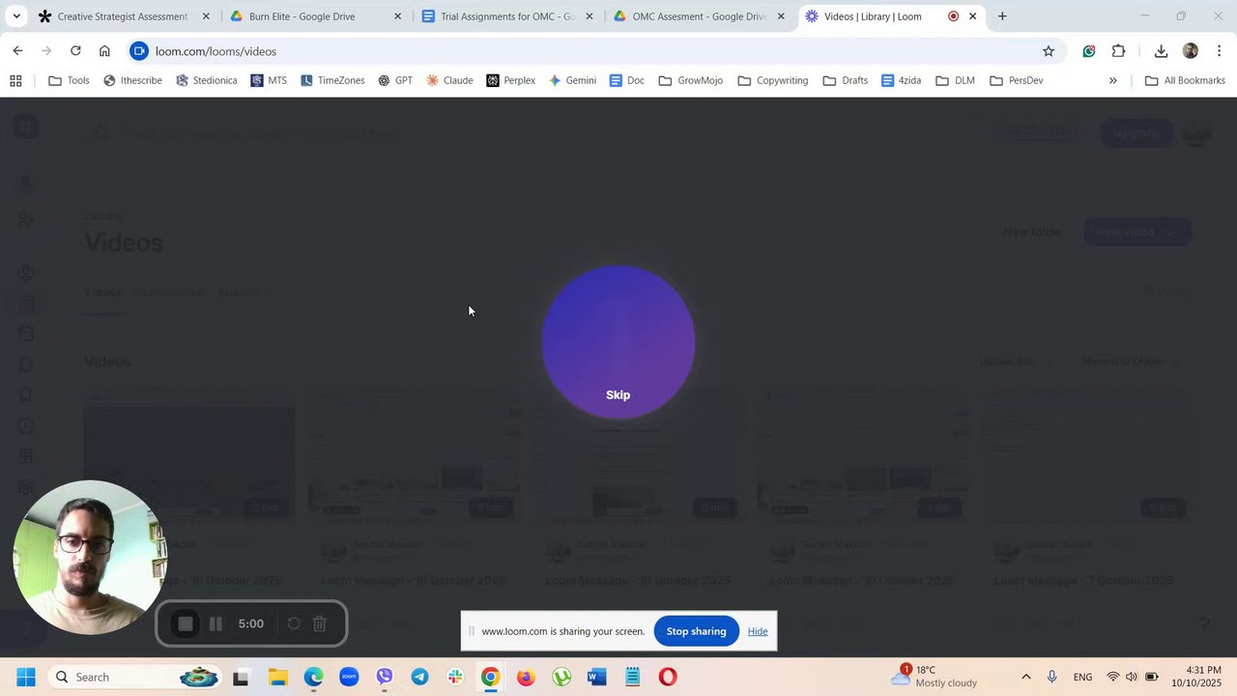Open the ENG language switcher

[x=1082, y=677]
